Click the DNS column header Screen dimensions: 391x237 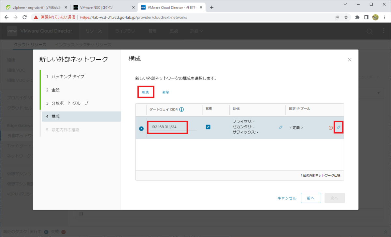click(x=236, y=109)
